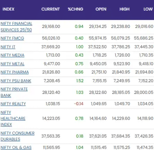
Task: Click the 0.78 percent change value
Action: click(x=79, y=118)
